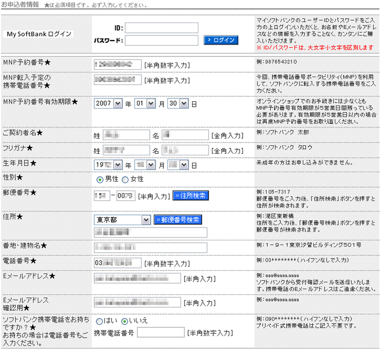
Task: Click the second 郵便番号 field
Action: point(126,196)
